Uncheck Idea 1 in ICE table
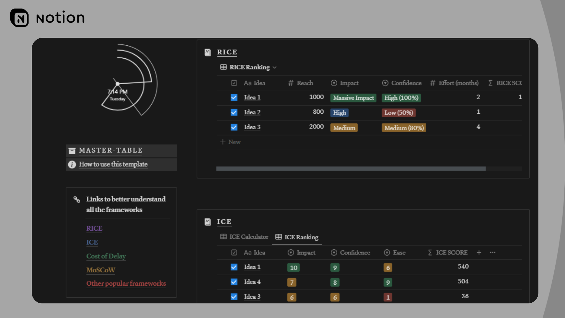Screen dimensions: 565x318 (234, 267)
